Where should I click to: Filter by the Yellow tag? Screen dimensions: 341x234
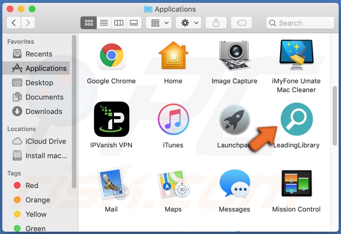[x=36, y=214]
